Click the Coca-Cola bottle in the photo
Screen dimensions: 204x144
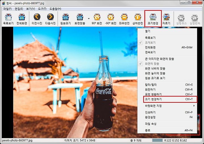(x=104, y=94)
